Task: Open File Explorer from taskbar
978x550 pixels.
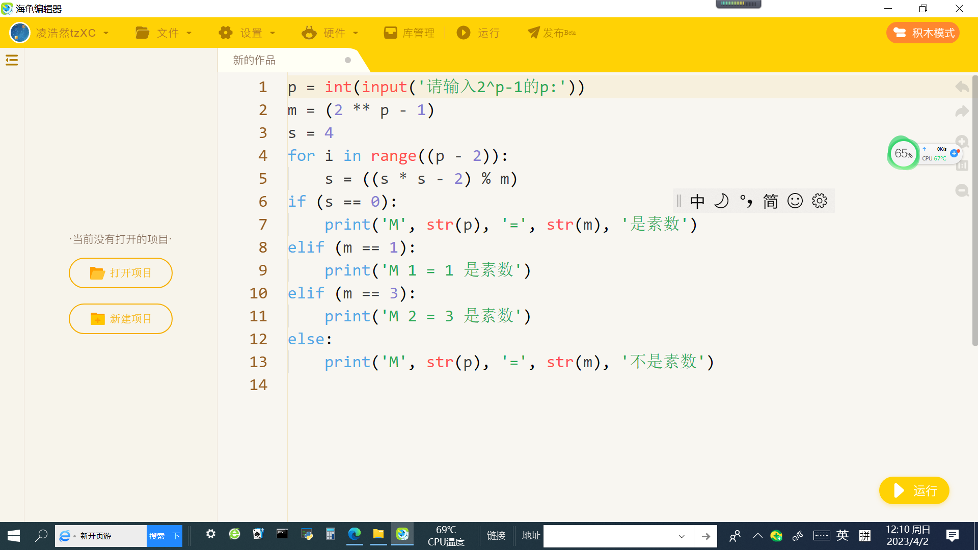Action: tap(378, 534)
